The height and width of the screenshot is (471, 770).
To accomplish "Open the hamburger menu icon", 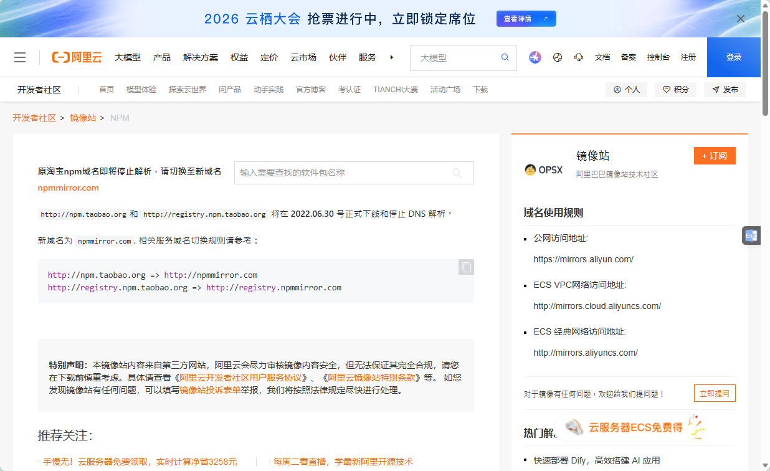I will click(x=20, y=57).
